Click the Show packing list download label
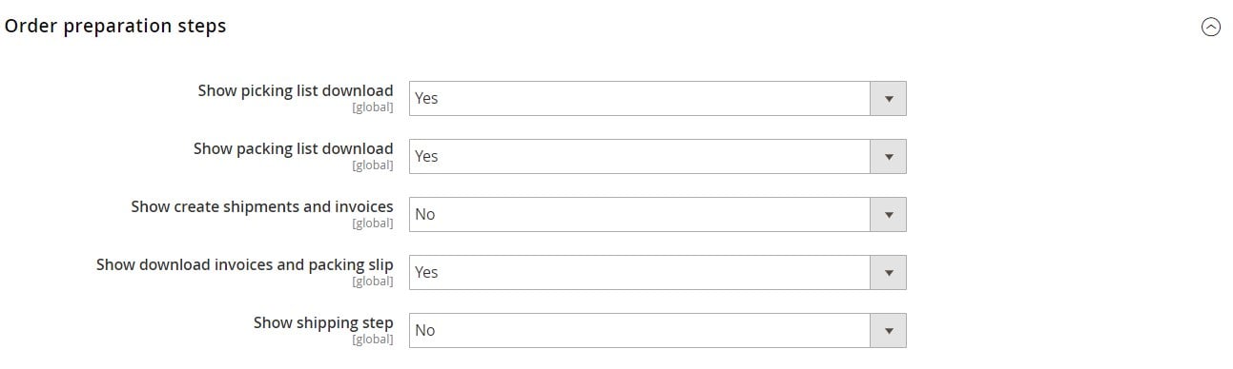The width and height of the screenshot is (1233, 369). point(294,148)
